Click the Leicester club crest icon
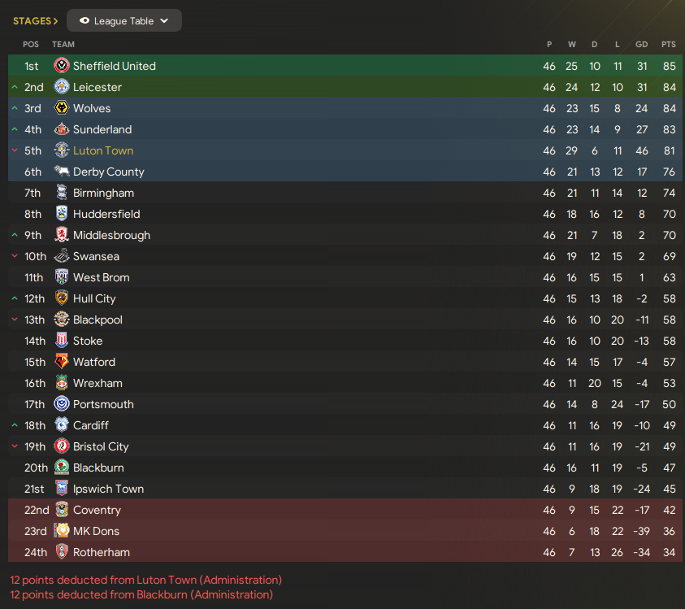This screenshot has height=609, width=685. pyautogui.click(x=62, y=86)
